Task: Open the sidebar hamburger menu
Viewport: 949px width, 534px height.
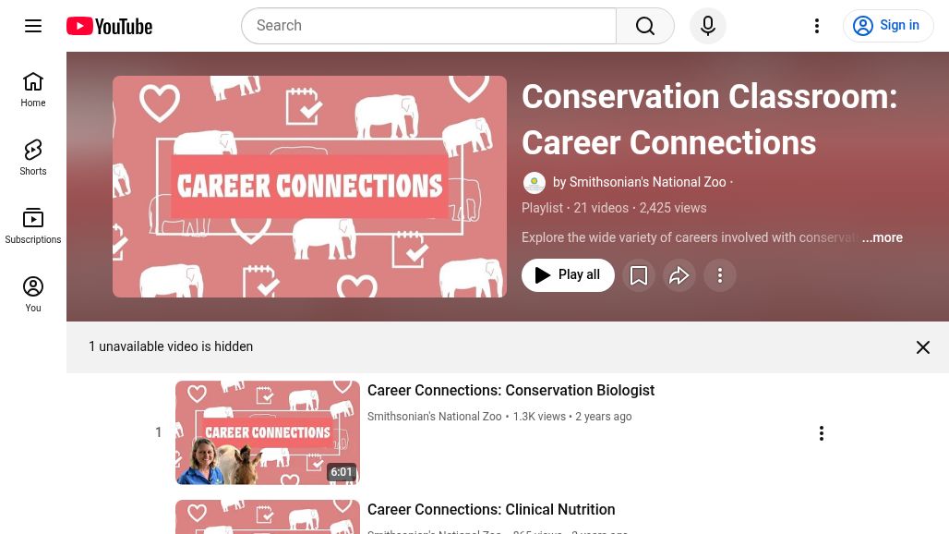Action: [x=33, y=26]
